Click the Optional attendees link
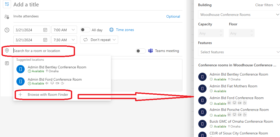 click(x=173, y=17)
